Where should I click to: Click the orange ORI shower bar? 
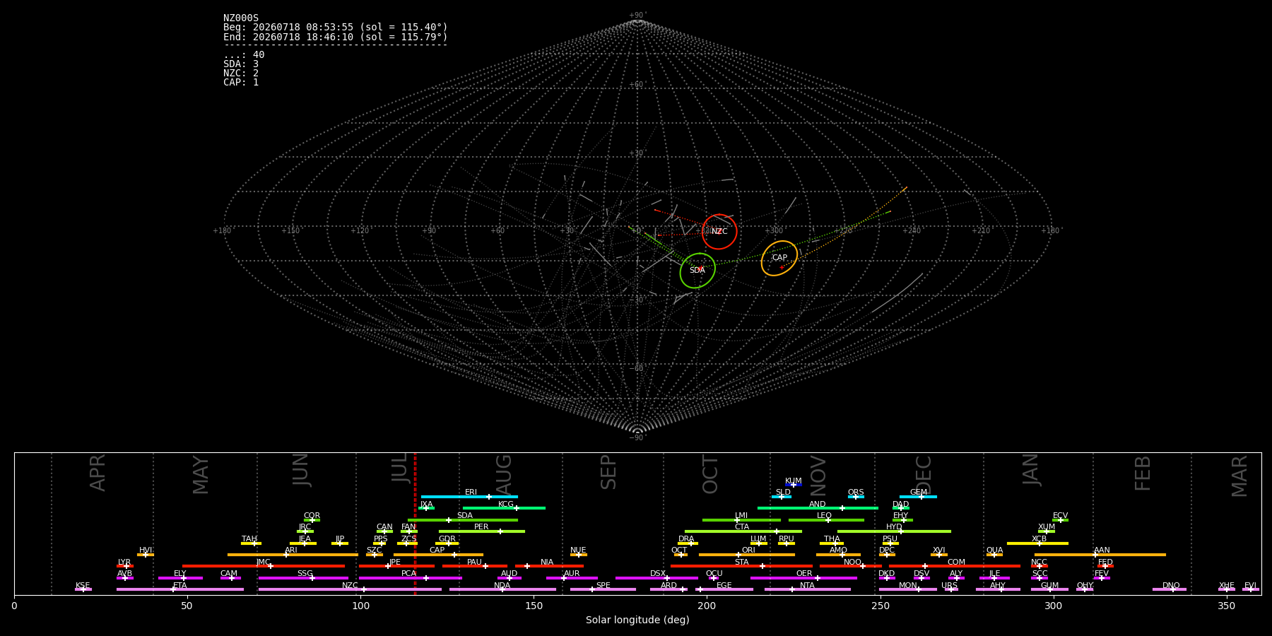[x=747, y=555]
